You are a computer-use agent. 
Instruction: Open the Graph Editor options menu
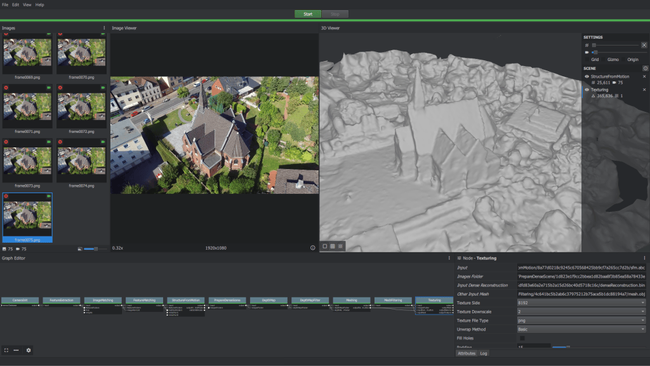pyautogui.click(x=449, y=258)
